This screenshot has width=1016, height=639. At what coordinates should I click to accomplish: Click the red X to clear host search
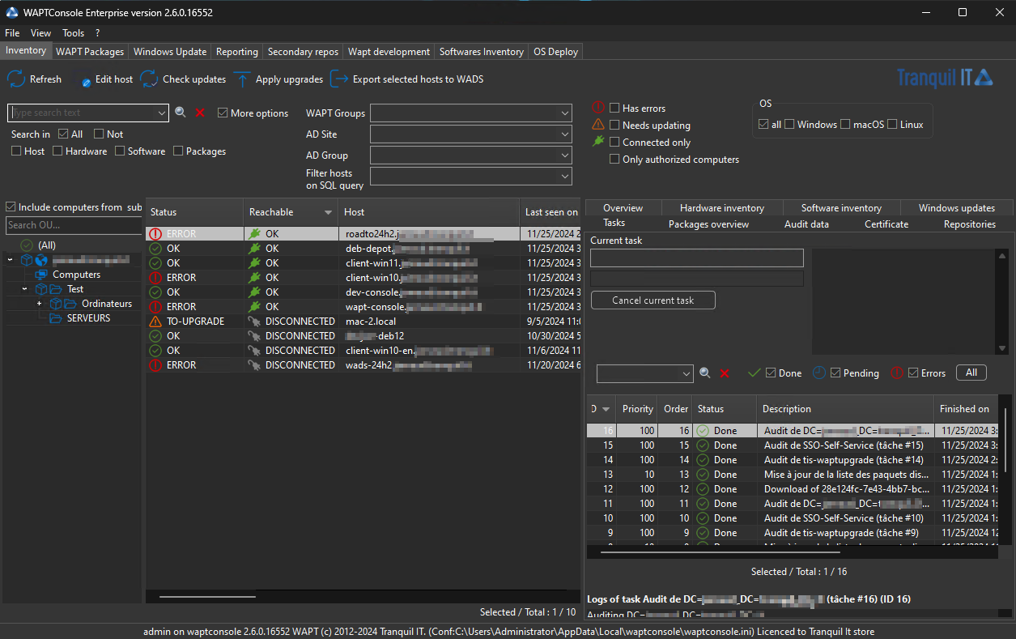(x=200, y=113)
